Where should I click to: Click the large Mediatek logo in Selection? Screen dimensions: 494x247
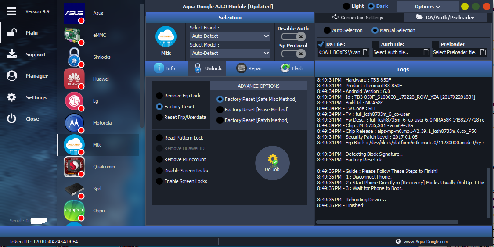(166, 36)
